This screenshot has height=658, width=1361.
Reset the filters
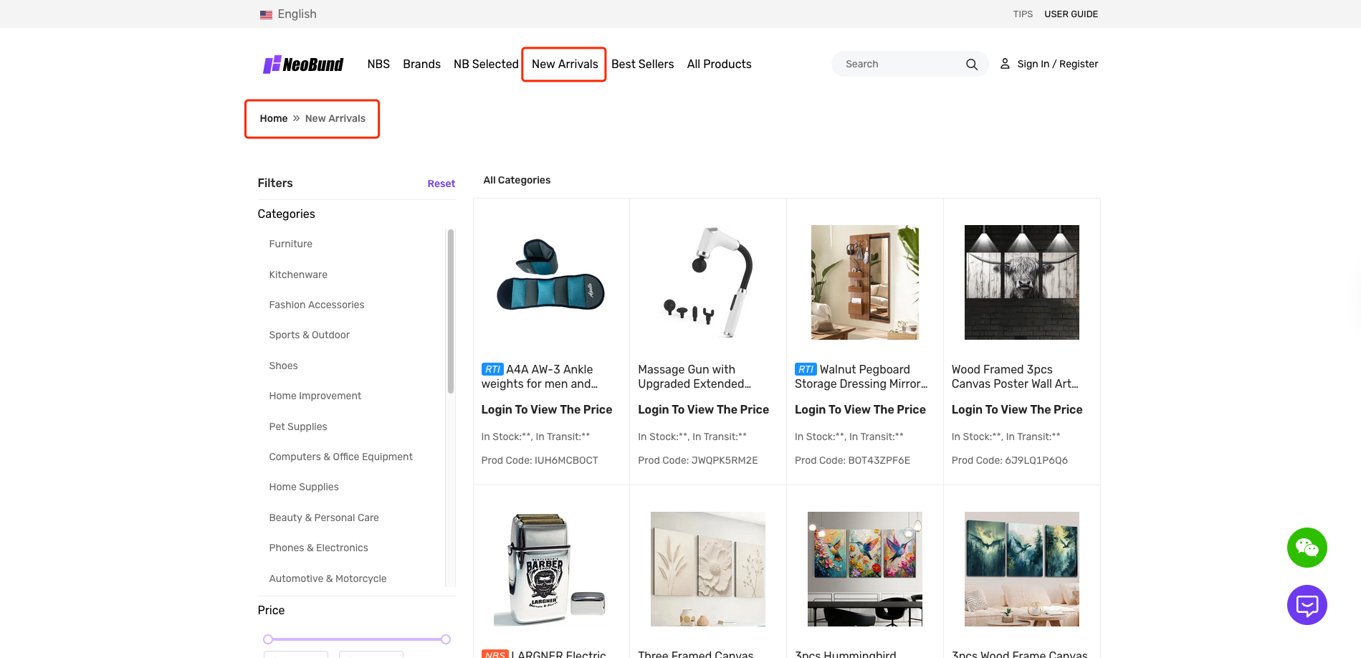coord(441,183)
